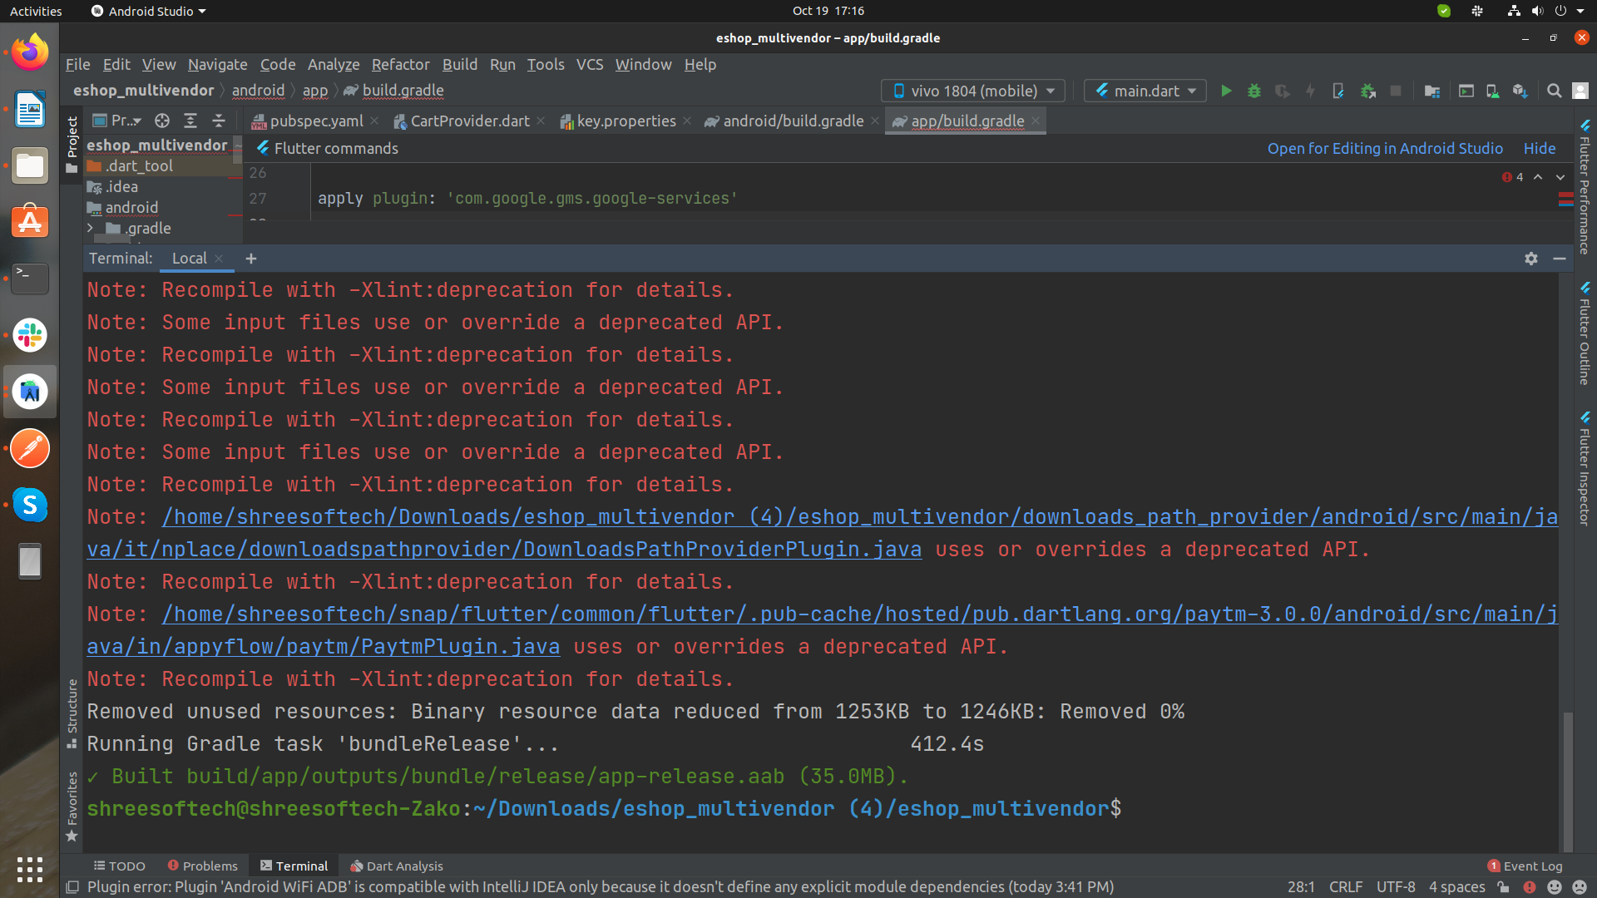
Task: Click the green Run app button
Action: pyautogui.click(x=1226, y=91)
